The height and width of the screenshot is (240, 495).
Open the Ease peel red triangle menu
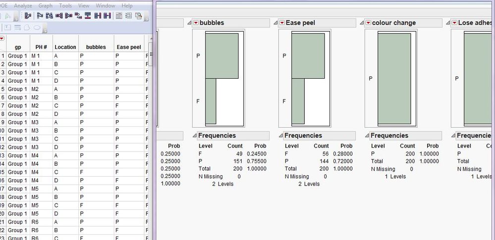click(x=282, y=23)
